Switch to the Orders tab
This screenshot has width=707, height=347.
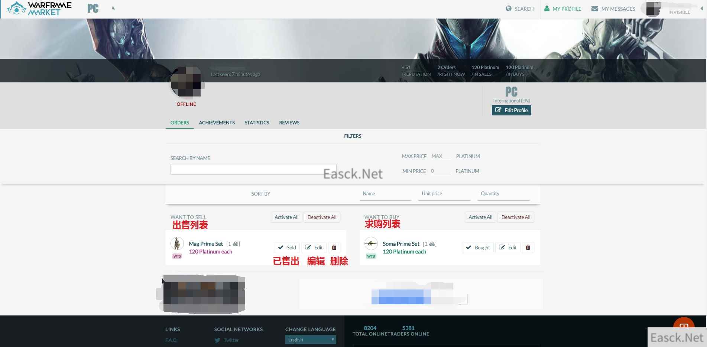pos(179,123)
